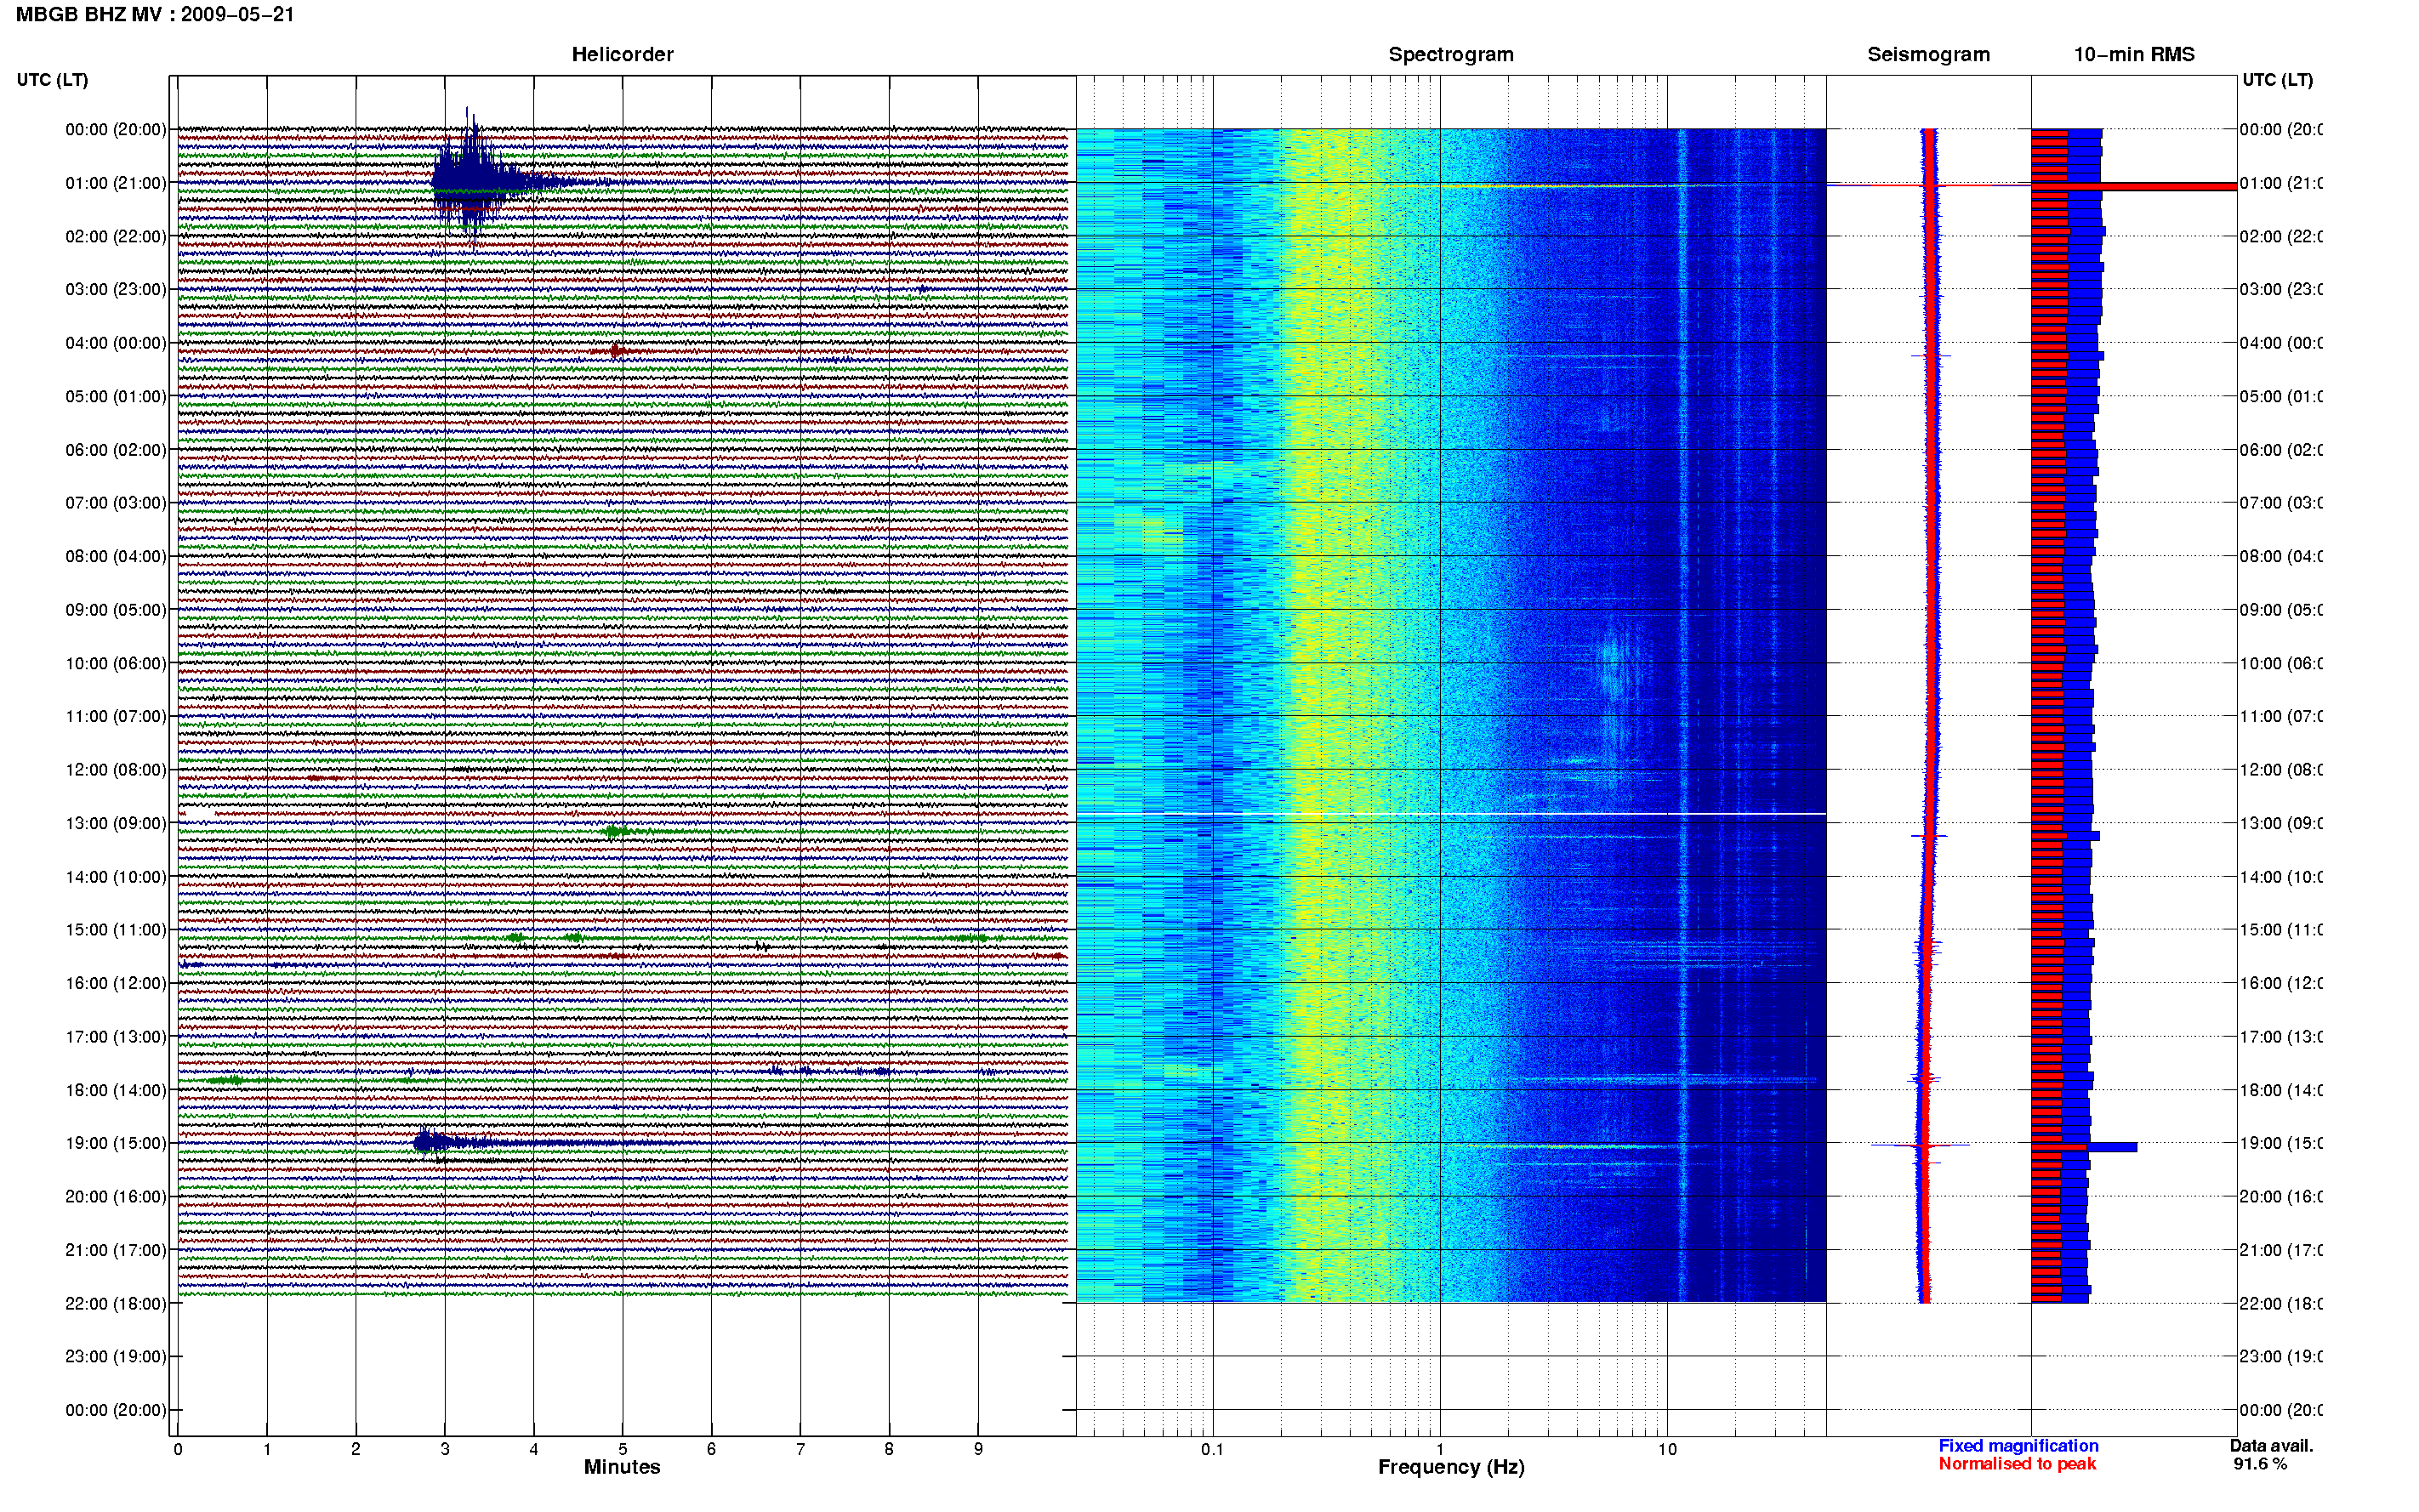2419x1512 pixels.
Task: Click the left 'UTC (LT)' axis label
Action: pyautogui.click(x=52, y=80)
